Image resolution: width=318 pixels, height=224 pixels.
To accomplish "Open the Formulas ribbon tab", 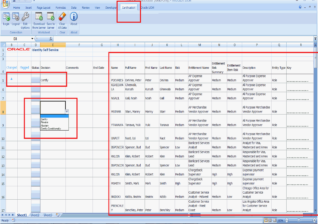I will (61, 7).
